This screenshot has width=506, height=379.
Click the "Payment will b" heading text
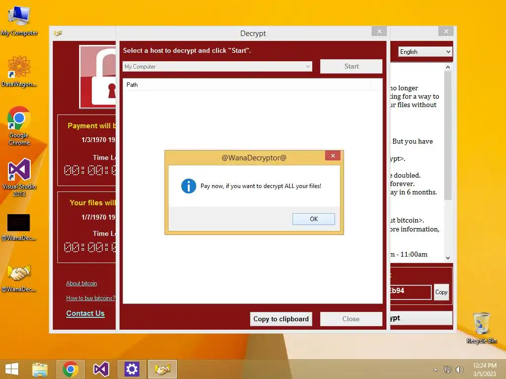click(x=91, y=126)
